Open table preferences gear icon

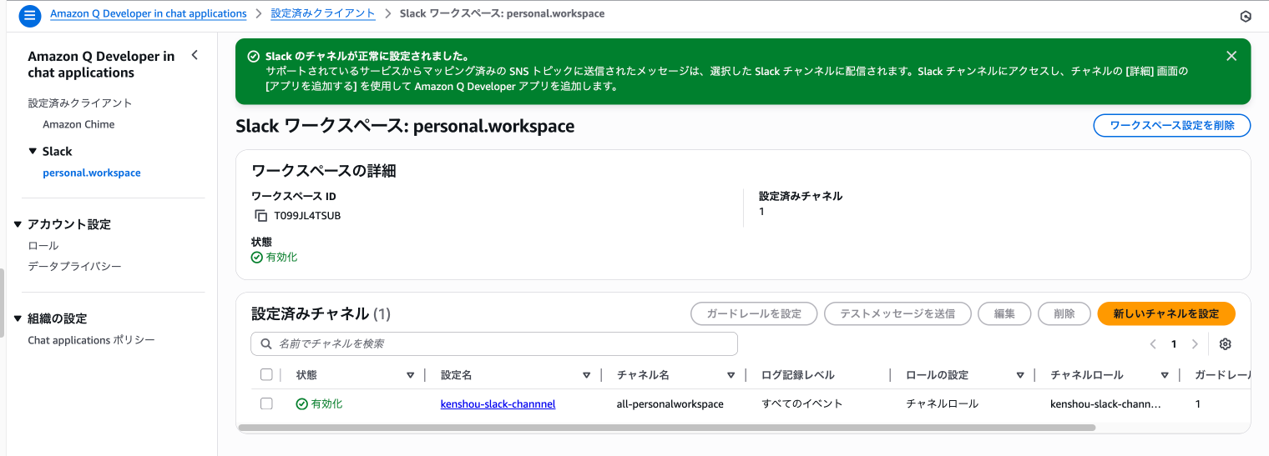pos(1226,344)
